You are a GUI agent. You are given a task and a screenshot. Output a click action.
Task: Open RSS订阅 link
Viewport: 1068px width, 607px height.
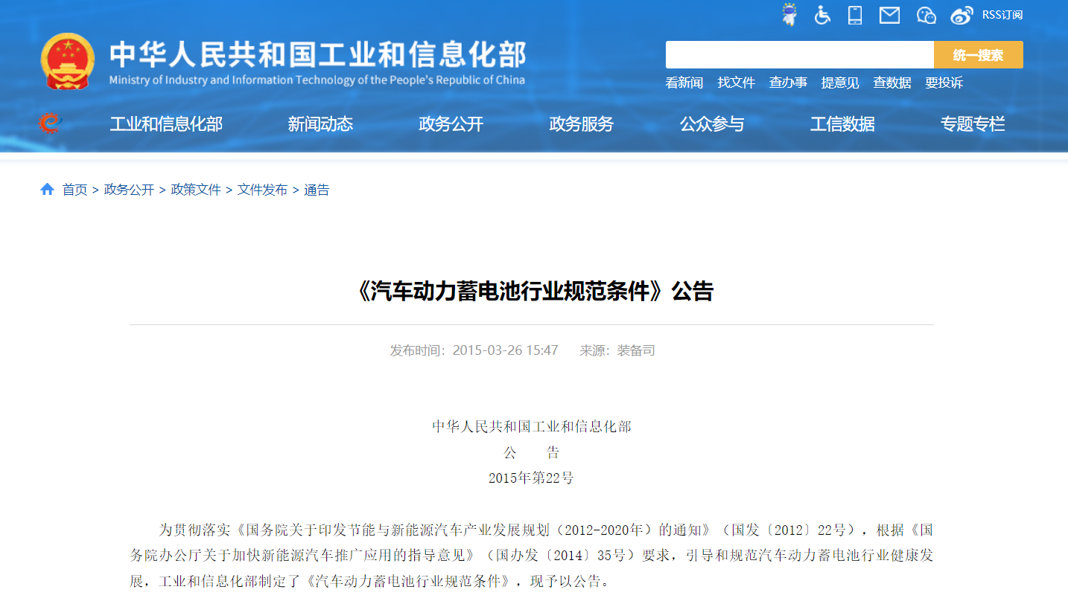[1002, 15]
